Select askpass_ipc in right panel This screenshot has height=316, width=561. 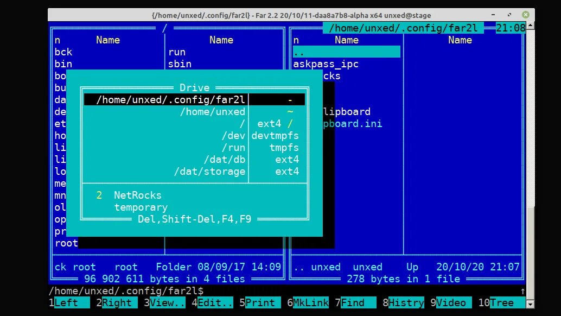[x=326, y=64]
